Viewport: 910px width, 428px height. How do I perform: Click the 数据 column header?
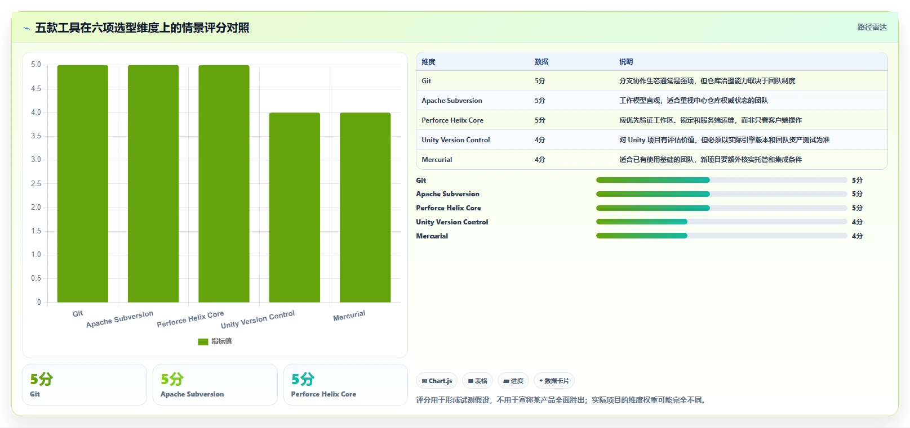coord(541,62)
